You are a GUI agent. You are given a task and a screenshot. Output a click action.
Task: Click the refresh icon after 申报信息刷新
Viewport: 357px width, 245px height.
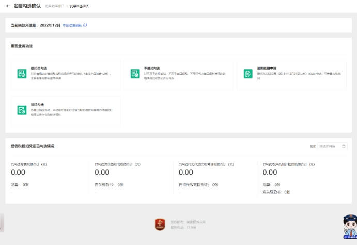(x=85, y=25)
